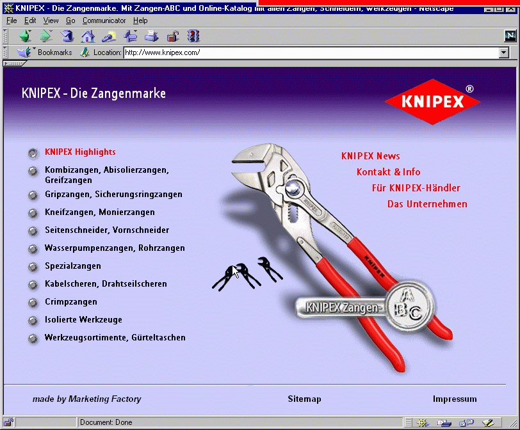520x430 pixels.
Task: Go back using the Back arrow button
Action: [x=25, y=36]
